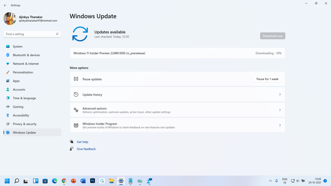The image size is (331, 186).
Task: Click the Settings gear on the taskbar
Action: pos(121,181)
